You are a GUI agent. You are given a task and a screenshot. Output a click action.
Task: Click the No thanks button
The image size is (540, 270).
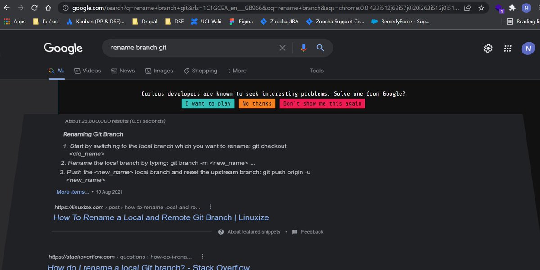click(257, 103)
